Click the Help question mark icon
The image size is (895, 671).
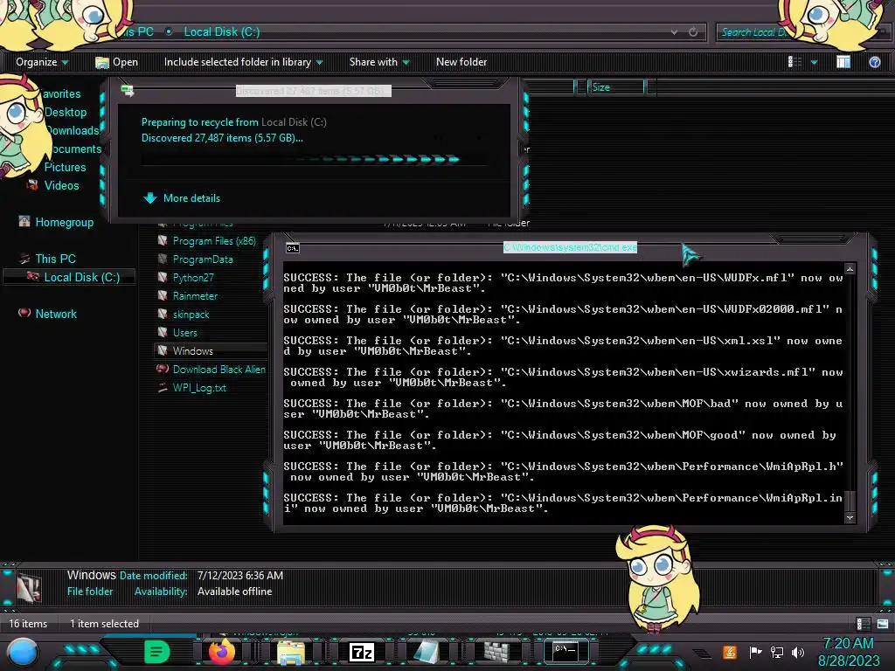coord(874,62)
